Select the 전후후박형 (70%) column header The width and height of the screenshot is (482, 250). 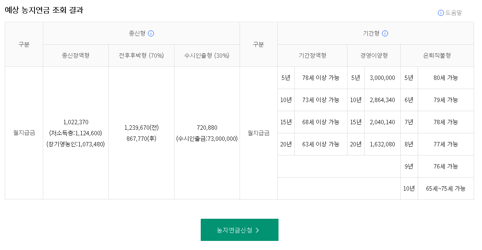141,55
